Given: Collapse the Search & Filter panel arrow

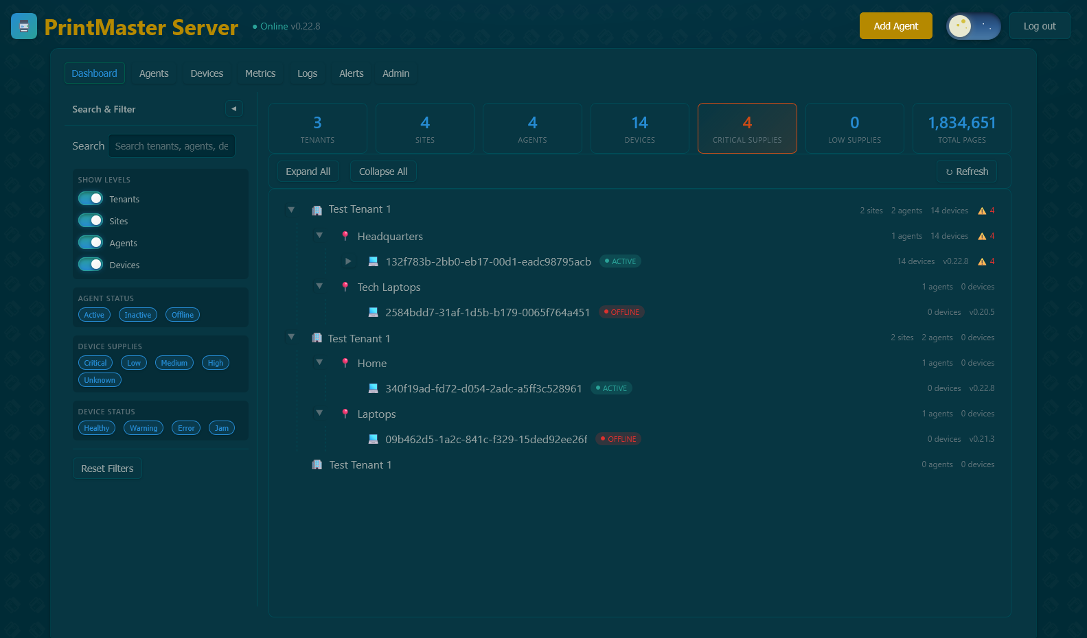Looking at the screenshot, I should (234, 108).
